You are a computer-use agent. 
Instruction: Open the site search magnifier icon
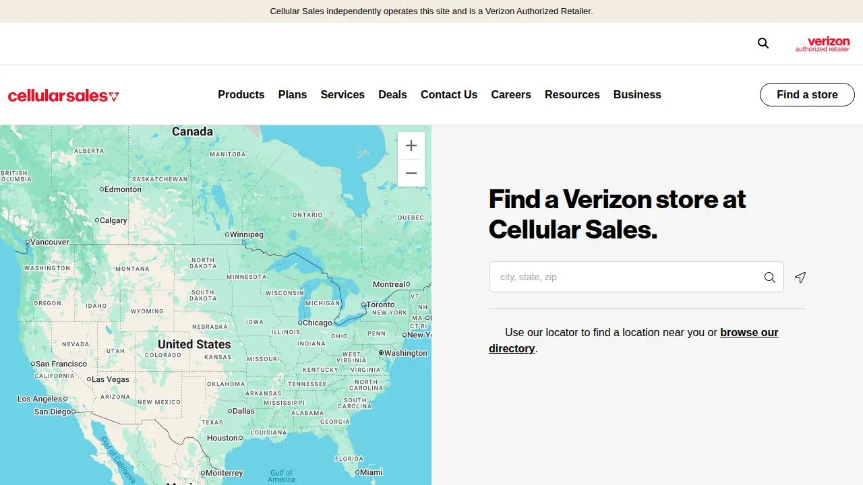(x=763, y=43)
